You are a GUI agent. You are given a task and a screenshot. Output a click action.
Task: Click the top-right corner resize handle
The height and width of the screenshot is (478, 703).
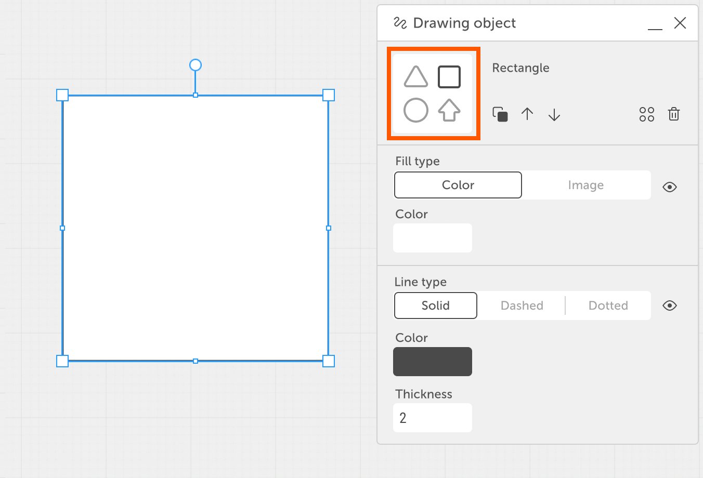pyautogui.click(x=329, y=95)
